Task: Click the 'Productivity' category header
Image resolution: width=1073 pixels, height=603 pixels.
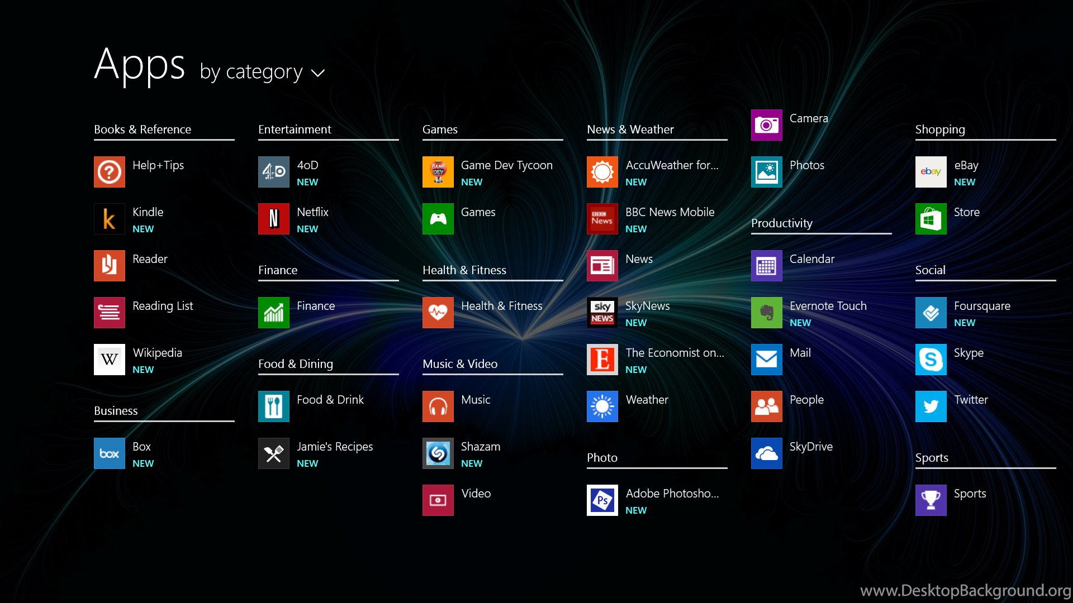Action: (782, 223)
